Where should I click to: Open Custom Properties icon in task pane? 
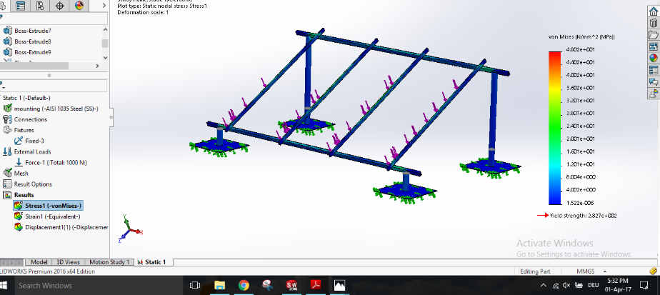[x=653, y=70]
